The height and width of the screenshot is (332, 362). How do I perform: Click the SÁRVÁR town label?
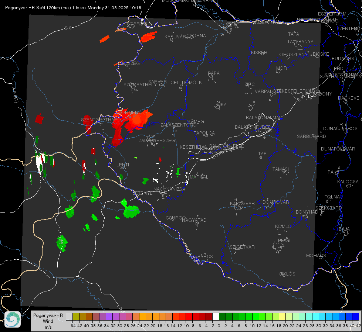tap(158, 82)
